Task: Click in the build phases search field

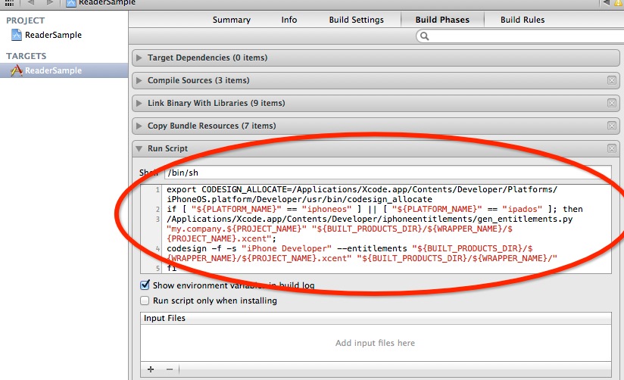Action: tap(521, 36)
